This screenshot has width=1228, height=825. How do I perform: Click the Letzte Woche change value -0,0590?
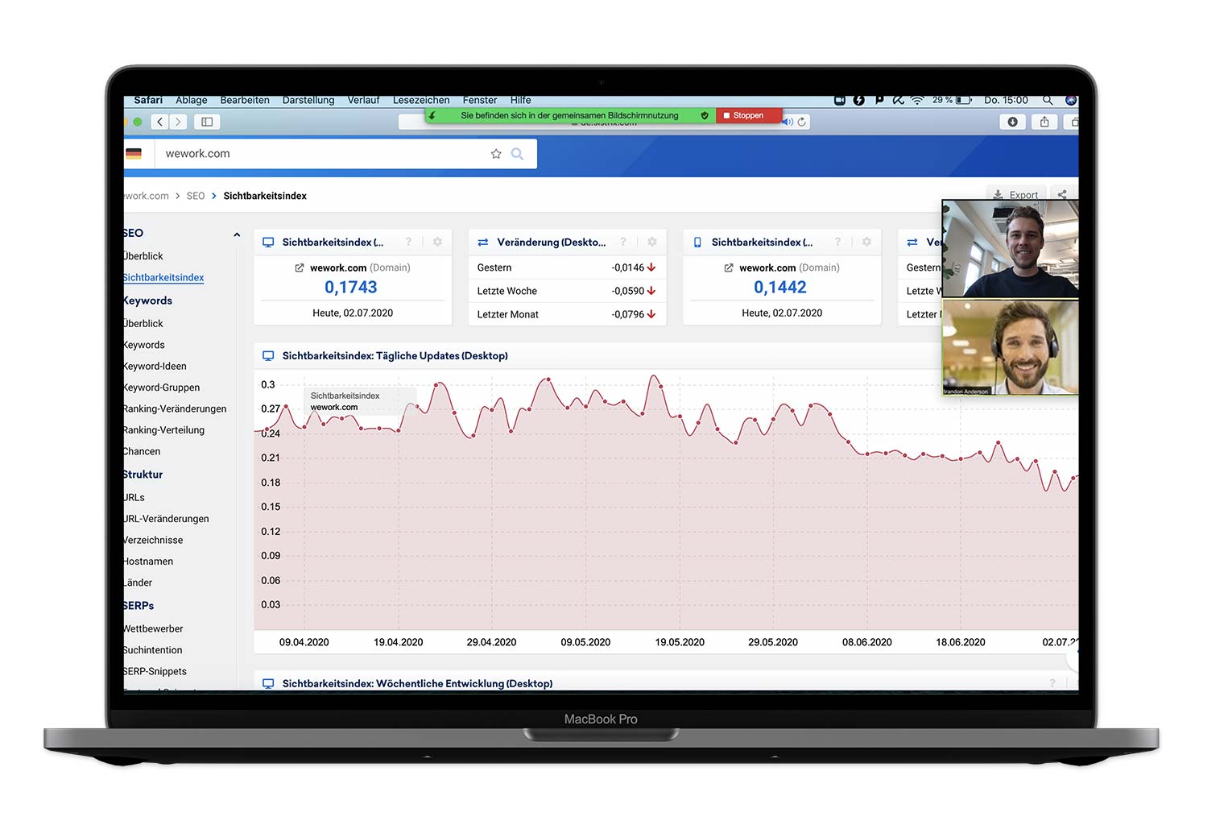point(628,291)
